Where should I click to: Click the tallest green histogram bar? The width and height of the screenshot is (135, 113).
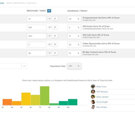click(45, 96)
